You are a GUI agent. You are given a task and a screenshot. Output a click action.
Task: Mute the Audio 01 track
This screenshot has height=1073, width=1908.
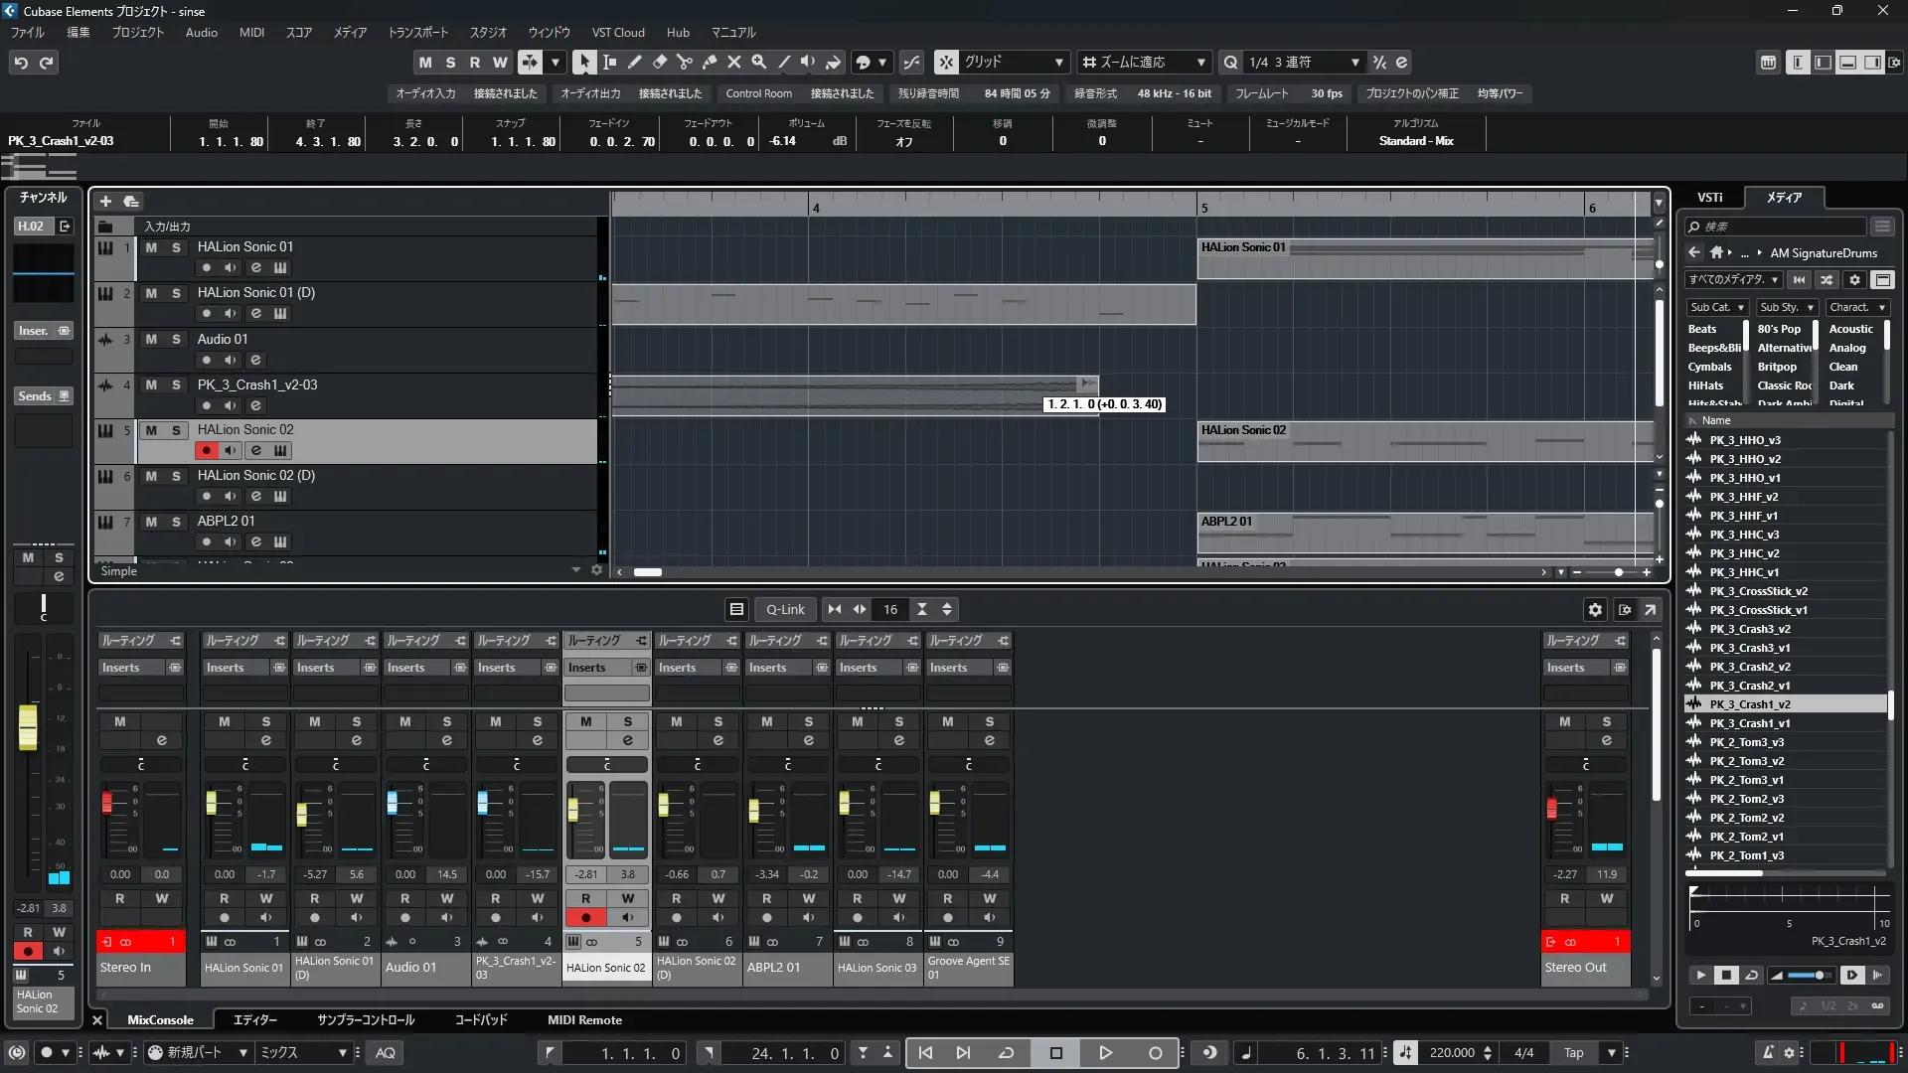(x=151, y=340)
